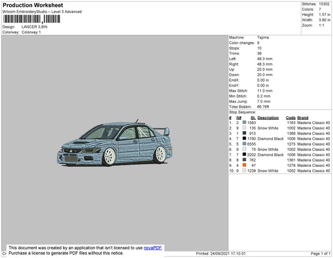Screen dimensions: 333x258
Task: Click the barcode under the worksheet title
Action: pyautogui.click(x=32, y=19)
